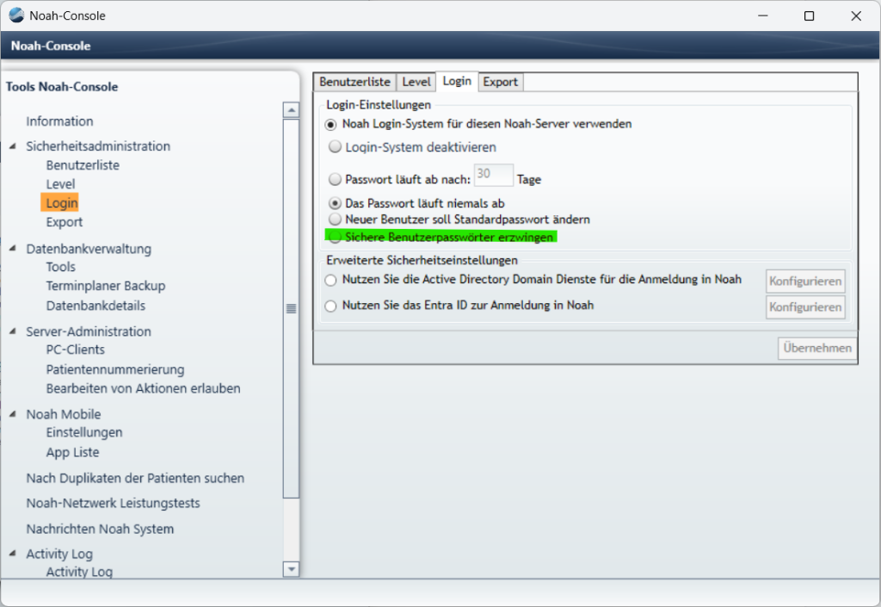Screen dimensions: 881x607
Task: Collapse the Datenbankverwaltung tree node
Action: 12,249
